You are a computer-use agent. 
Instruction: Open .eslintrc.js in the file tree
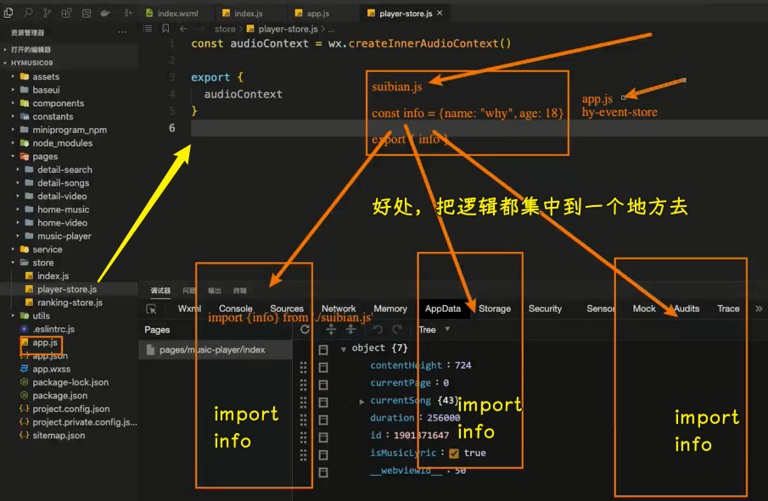click(x=53, y=329)
